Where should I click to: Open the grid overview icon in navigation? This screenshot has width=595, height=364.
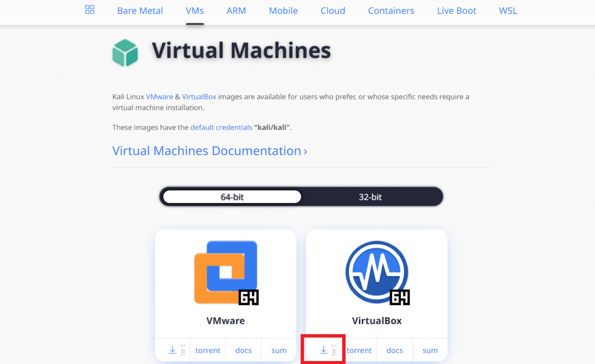89,10
